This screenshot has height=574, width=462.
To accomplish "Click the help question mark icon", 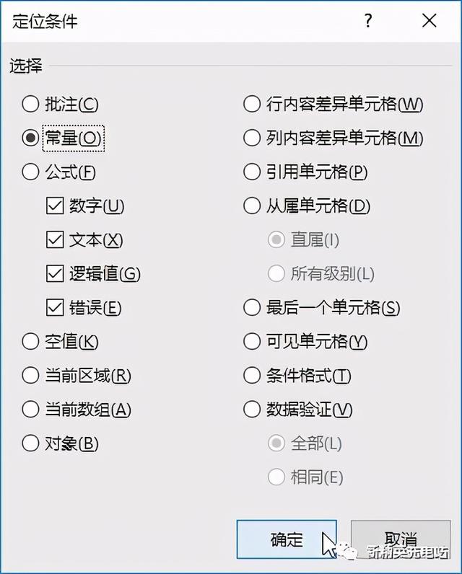I will tap(368, 21).
